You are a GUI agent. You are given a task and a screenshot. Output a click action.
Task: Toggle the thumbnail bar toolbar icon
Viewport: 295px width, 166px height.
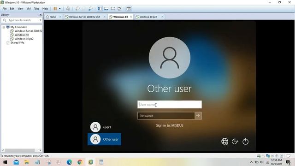106,9
